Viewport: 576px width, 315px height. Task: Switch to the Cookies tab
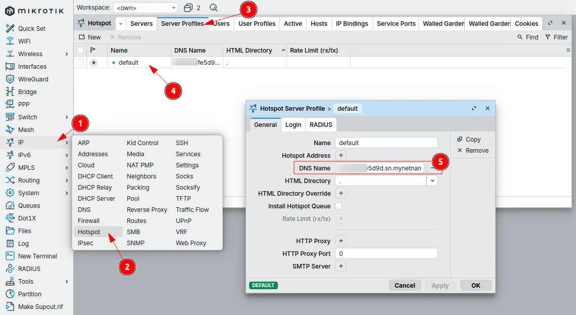click(x=526, y=24)
